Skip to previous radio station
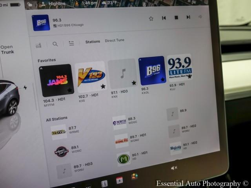 pyautogui.click(x=164, y=18)
